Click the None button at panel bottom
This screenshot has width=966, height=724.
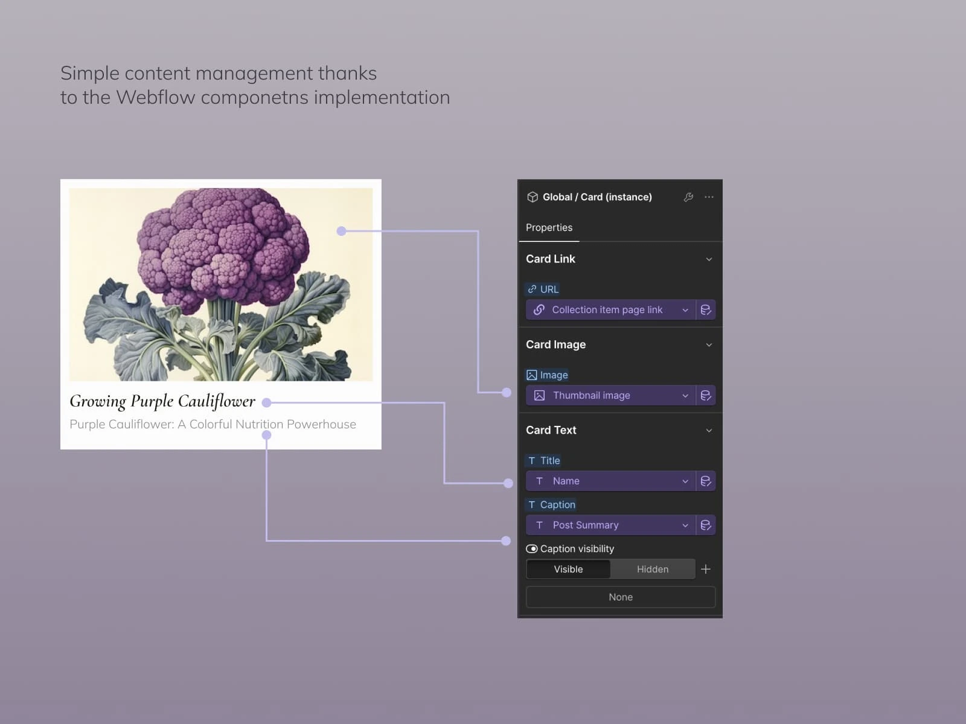point(620,597)
